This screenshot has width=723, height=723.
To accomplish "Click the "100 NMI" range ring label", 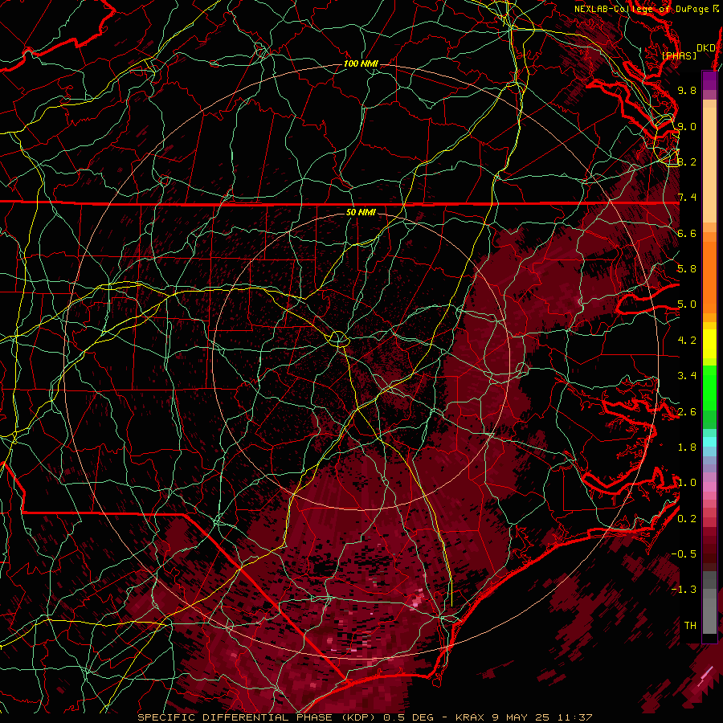I will pos(361,63).
